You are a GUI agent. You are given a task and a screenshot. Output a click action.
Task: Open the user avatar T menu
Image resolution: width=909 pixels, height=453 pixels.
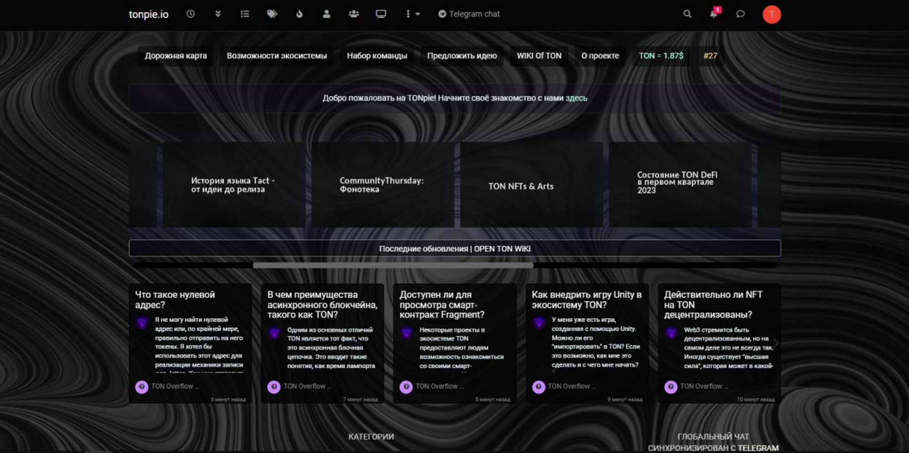tap(771, 15)
